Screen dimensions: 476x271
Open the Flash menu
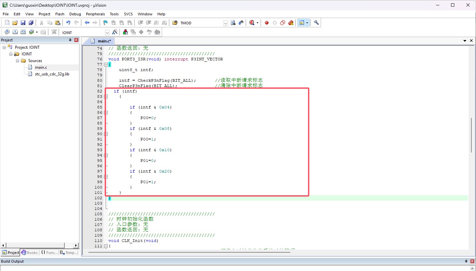[60, 14]
